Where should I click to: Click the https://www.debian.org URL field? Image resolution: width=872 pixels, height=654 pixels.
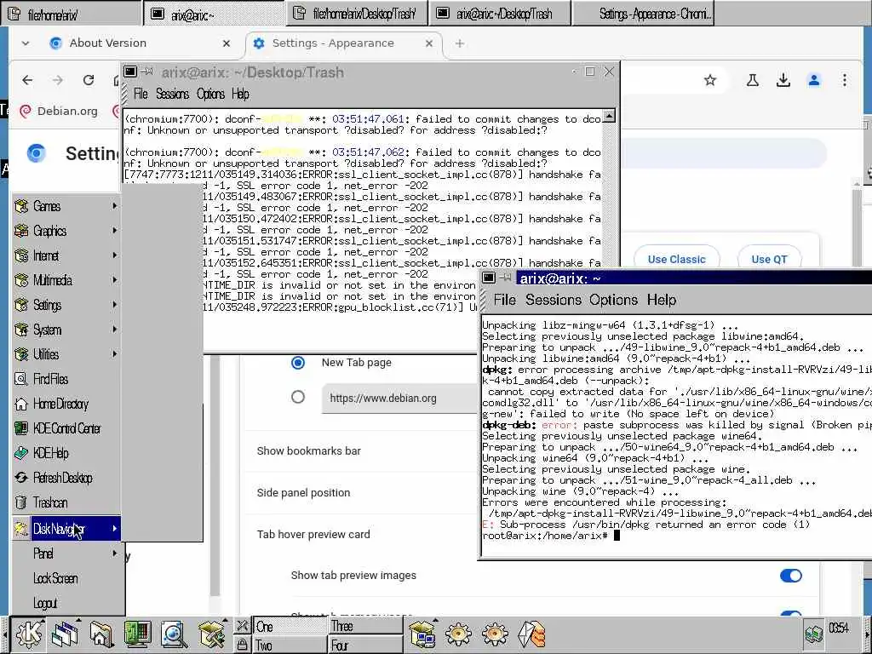399,399
